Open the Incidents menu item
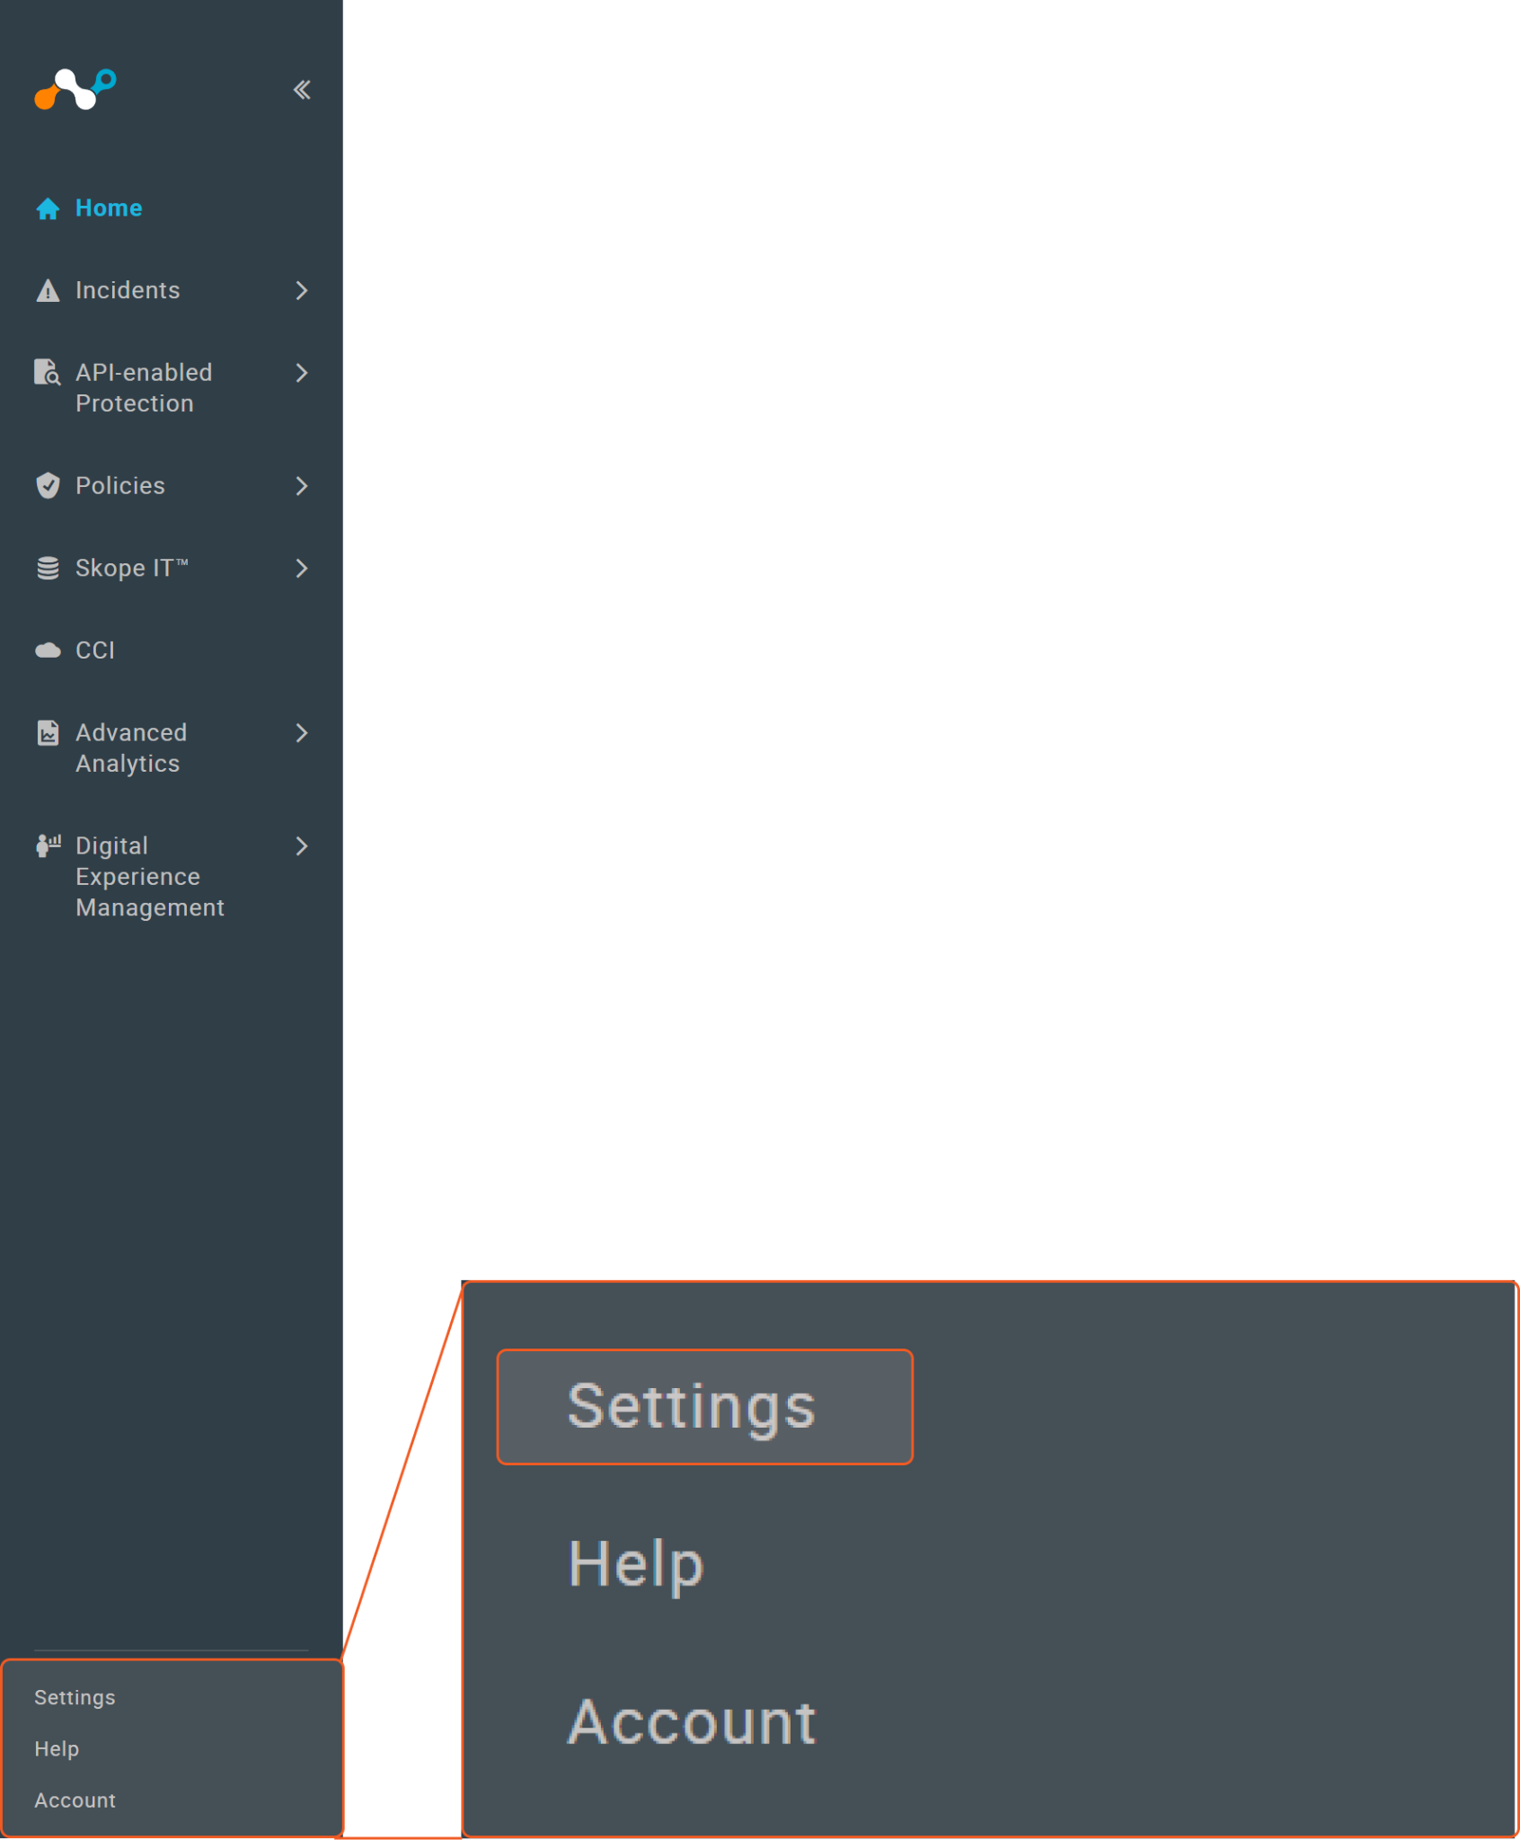This screenshot has height=1840, width=1520. (x=128, y=290)
